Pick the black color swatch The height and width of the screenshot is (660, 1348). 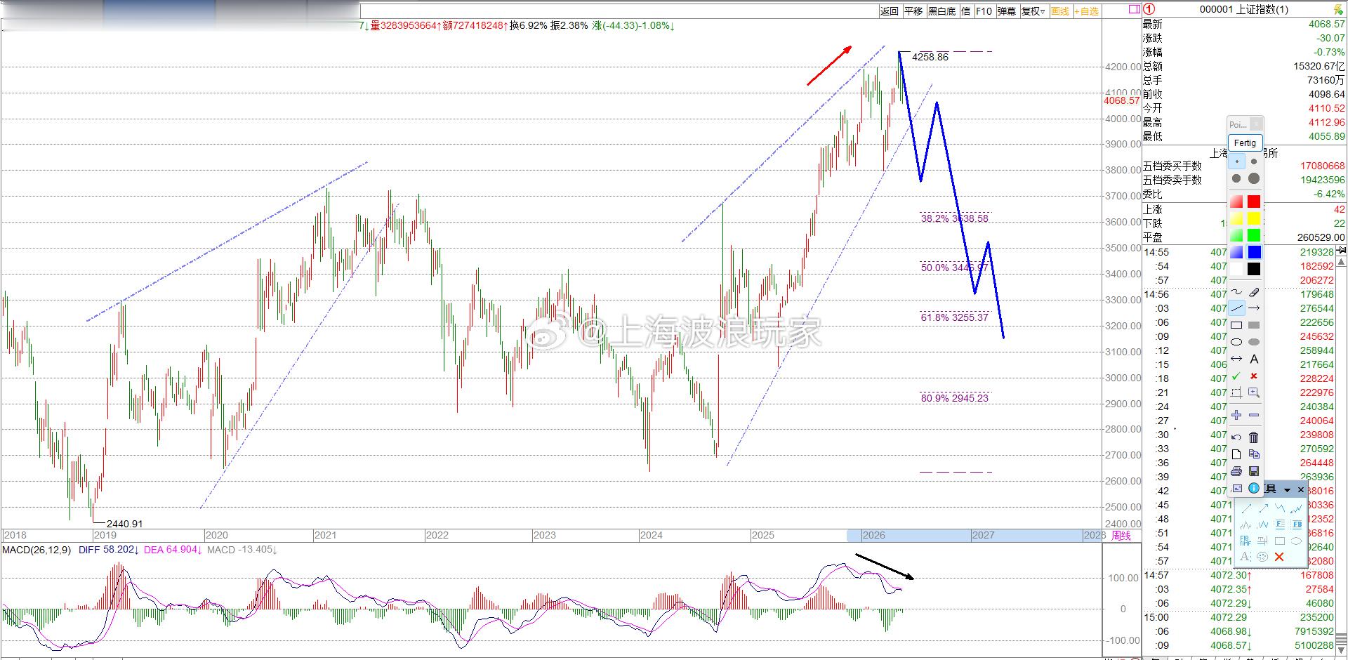(1254, 269)
